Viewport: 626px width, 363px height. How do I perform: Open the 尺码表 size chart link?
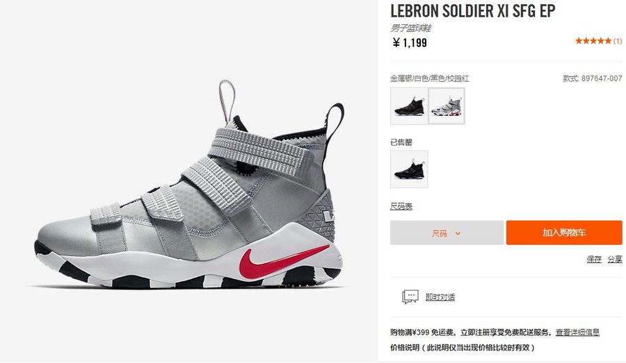pyautogui.click(x=401, y=206)
